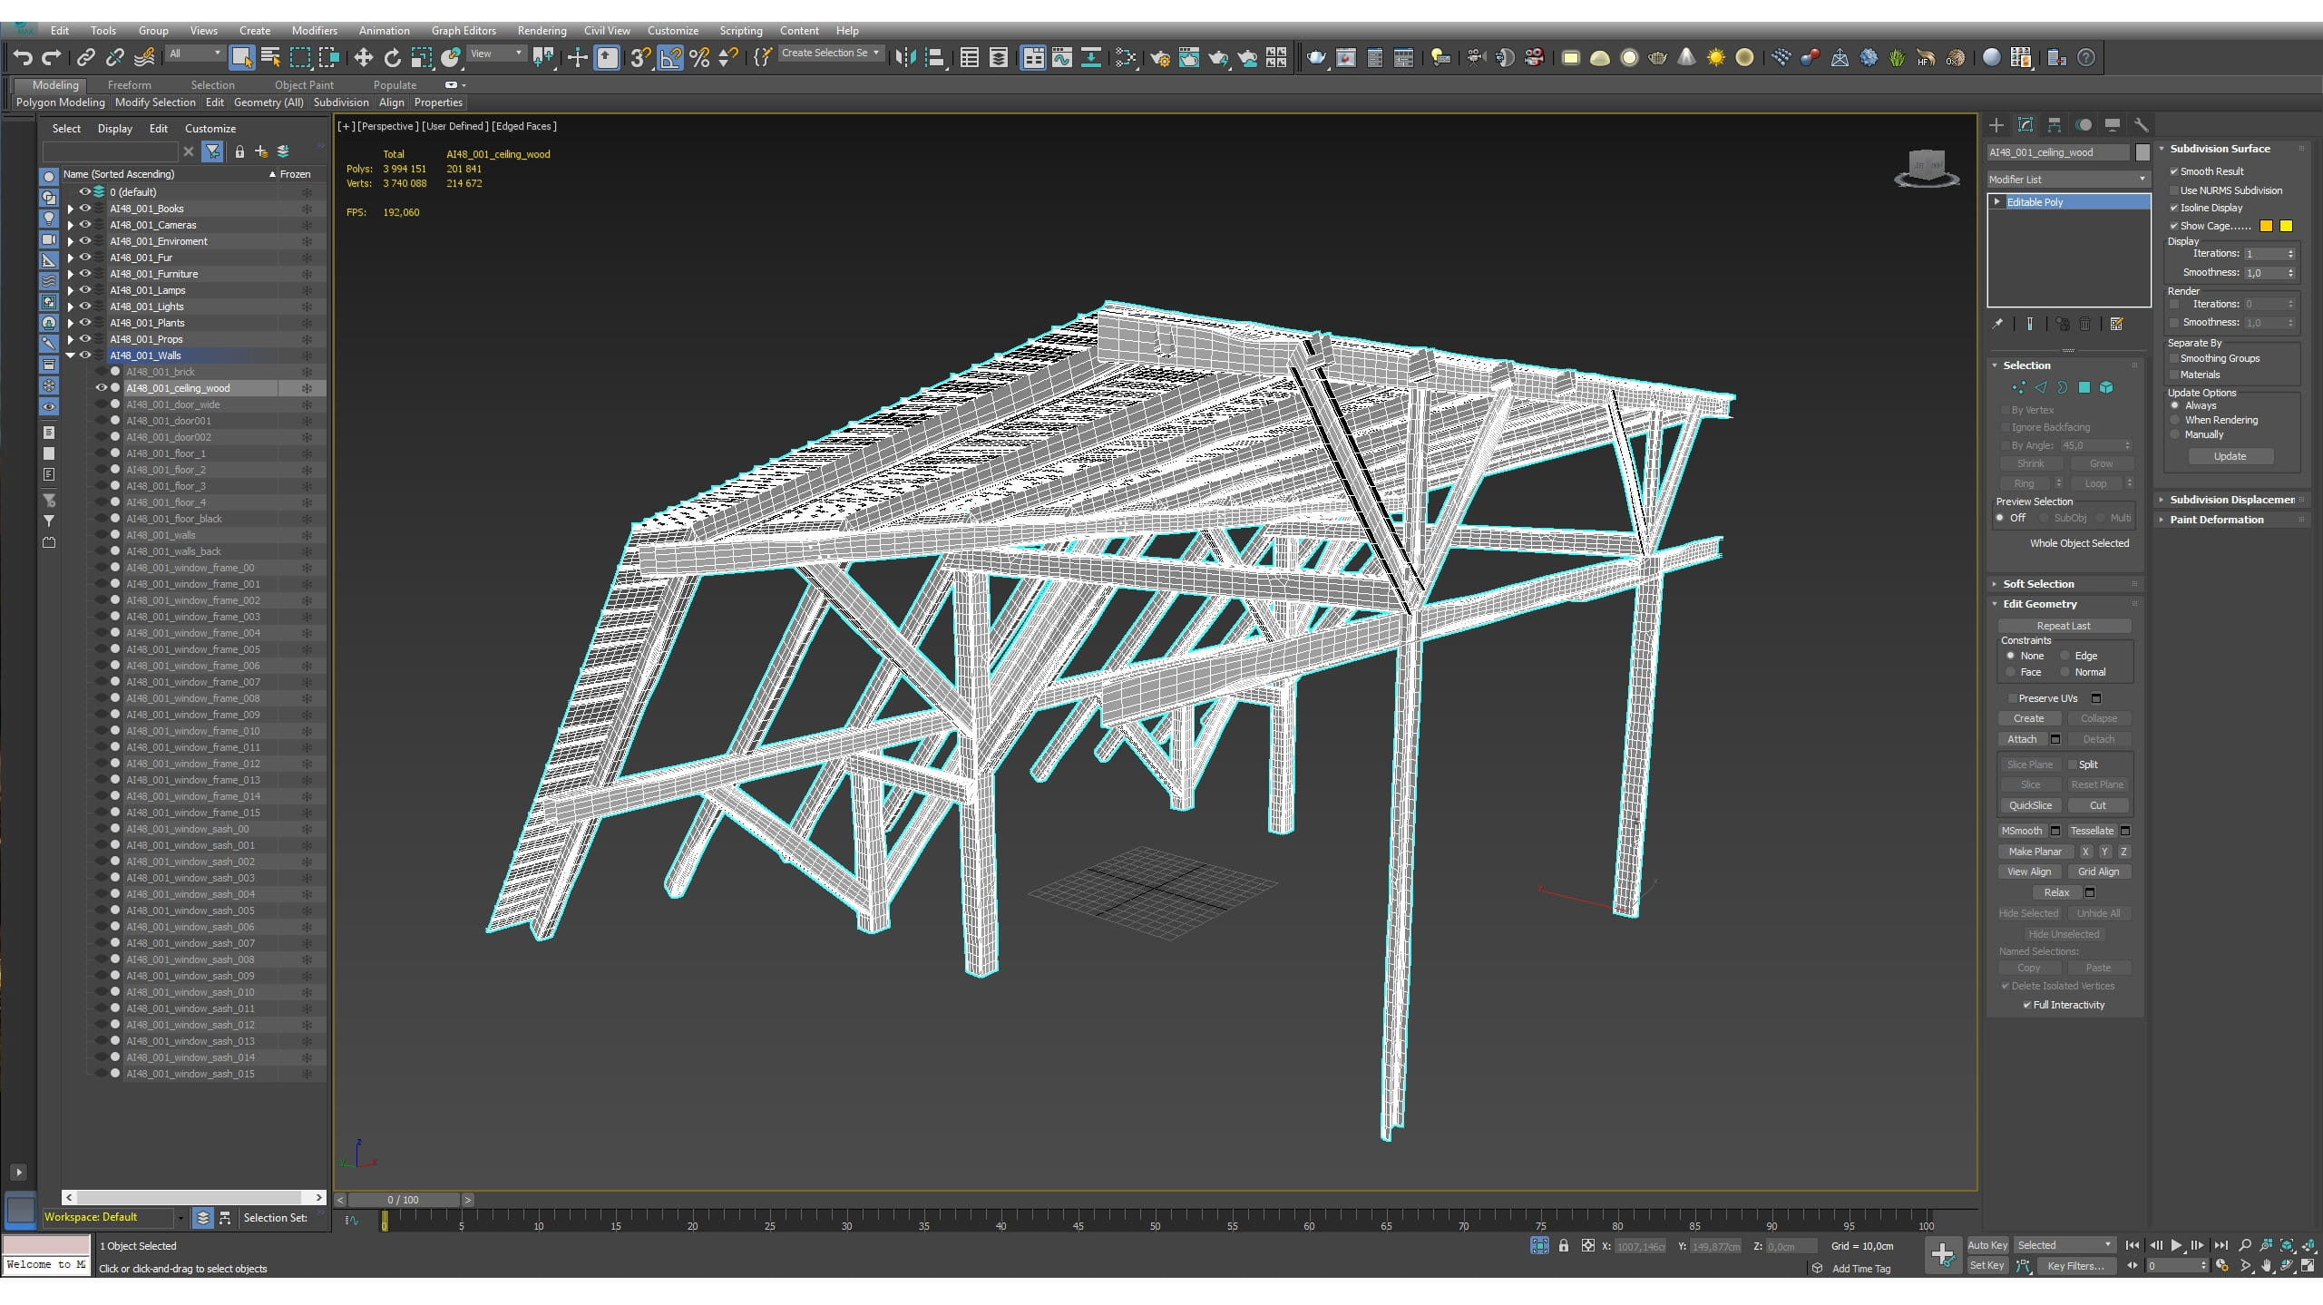Viewport: 2323px width, 1305px height.
Task: Open the Rendering menu
Action: click(542, 31)
